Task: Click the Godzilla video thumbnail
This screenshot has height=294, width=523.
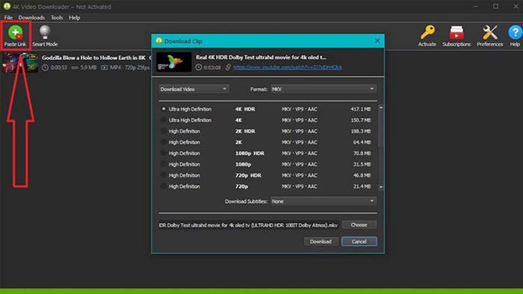Action: tap(20, 63)
